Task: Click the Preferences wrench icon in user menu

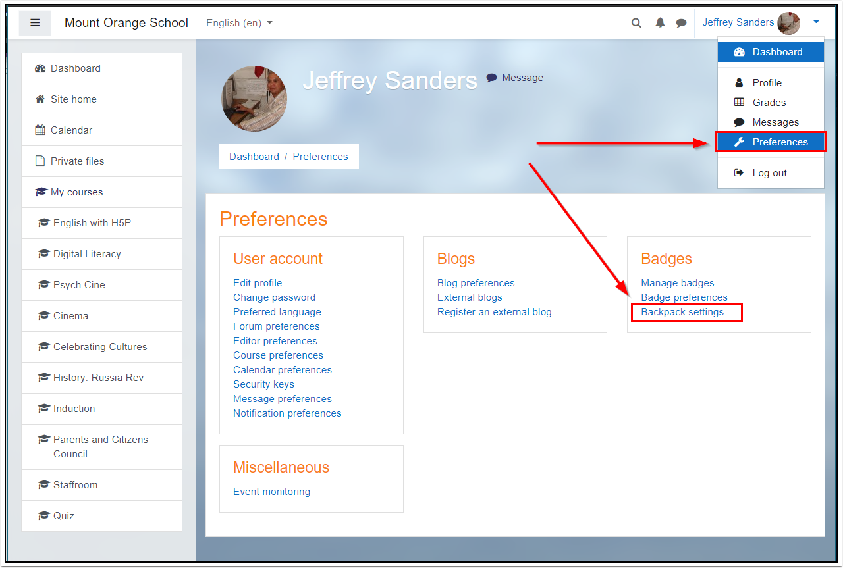Action: pyautogui.click(x=739, y=142)
